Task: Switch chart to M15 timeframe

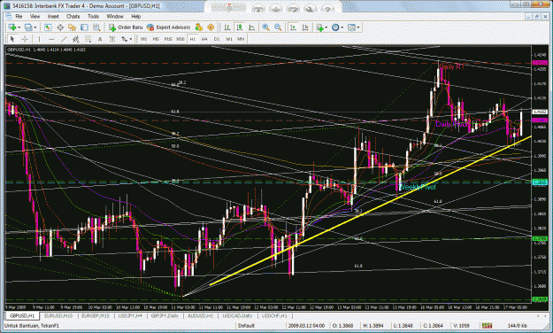Action: click(168, 39)
